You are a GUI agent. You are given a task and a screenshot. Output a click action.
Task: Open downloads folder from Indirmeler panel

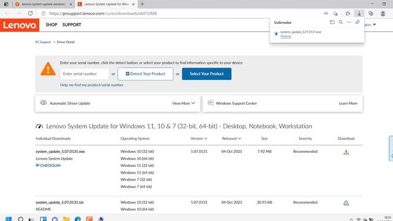click(332, 22)
